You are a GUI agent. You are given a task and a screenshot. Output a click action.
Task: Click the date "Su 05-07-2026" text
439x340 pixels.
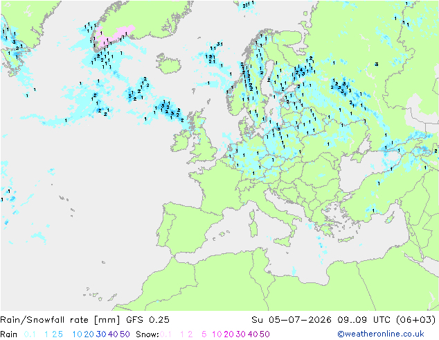pyautogui.click(x=292, y=320)
